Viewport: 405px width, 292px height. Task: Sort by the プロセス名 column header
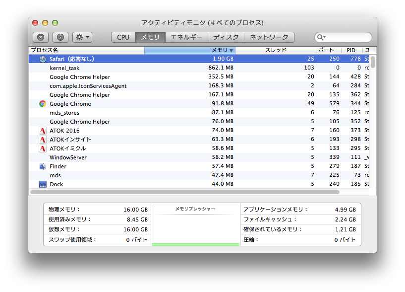tap(87, 50)
